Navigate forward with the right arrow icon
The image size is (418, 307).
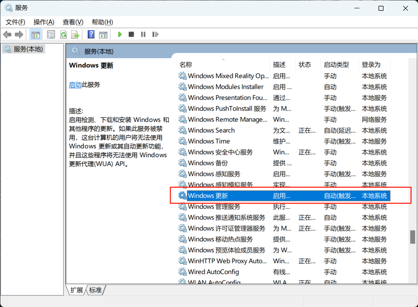[x=19, y=34]
